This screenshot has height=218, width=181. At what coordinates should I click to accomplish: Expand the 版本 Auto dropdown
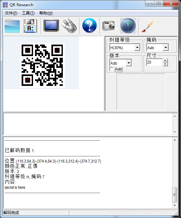tap(129, 63)
